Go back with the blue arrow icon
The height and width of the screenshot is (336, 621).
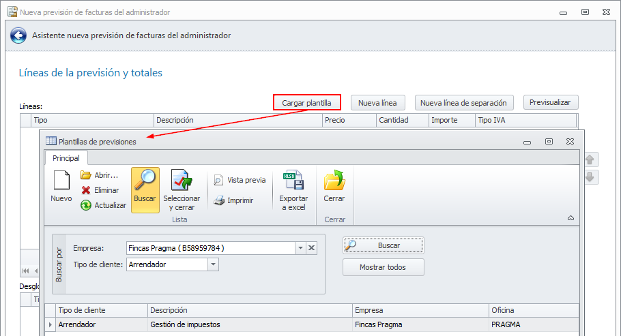click(x=18, y=35)
